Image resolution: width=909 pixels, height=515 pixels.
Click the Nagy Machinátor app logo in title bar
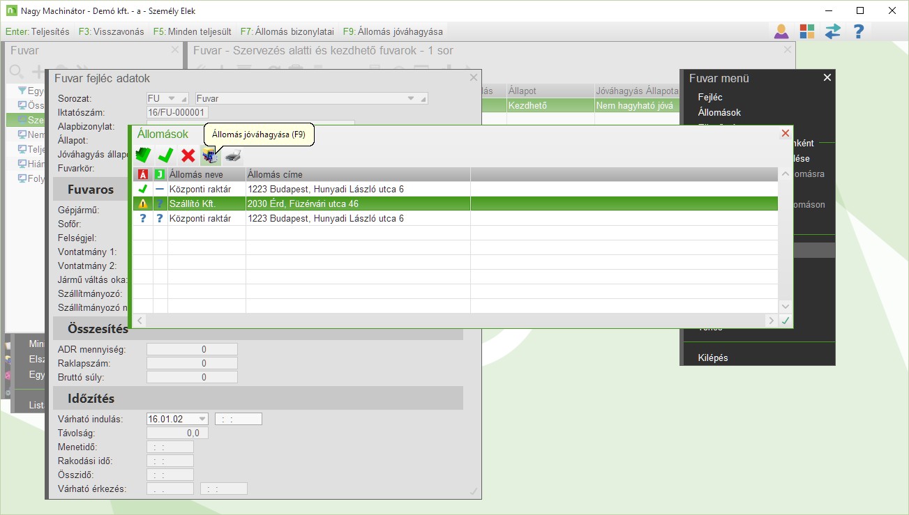pos(10,11)
